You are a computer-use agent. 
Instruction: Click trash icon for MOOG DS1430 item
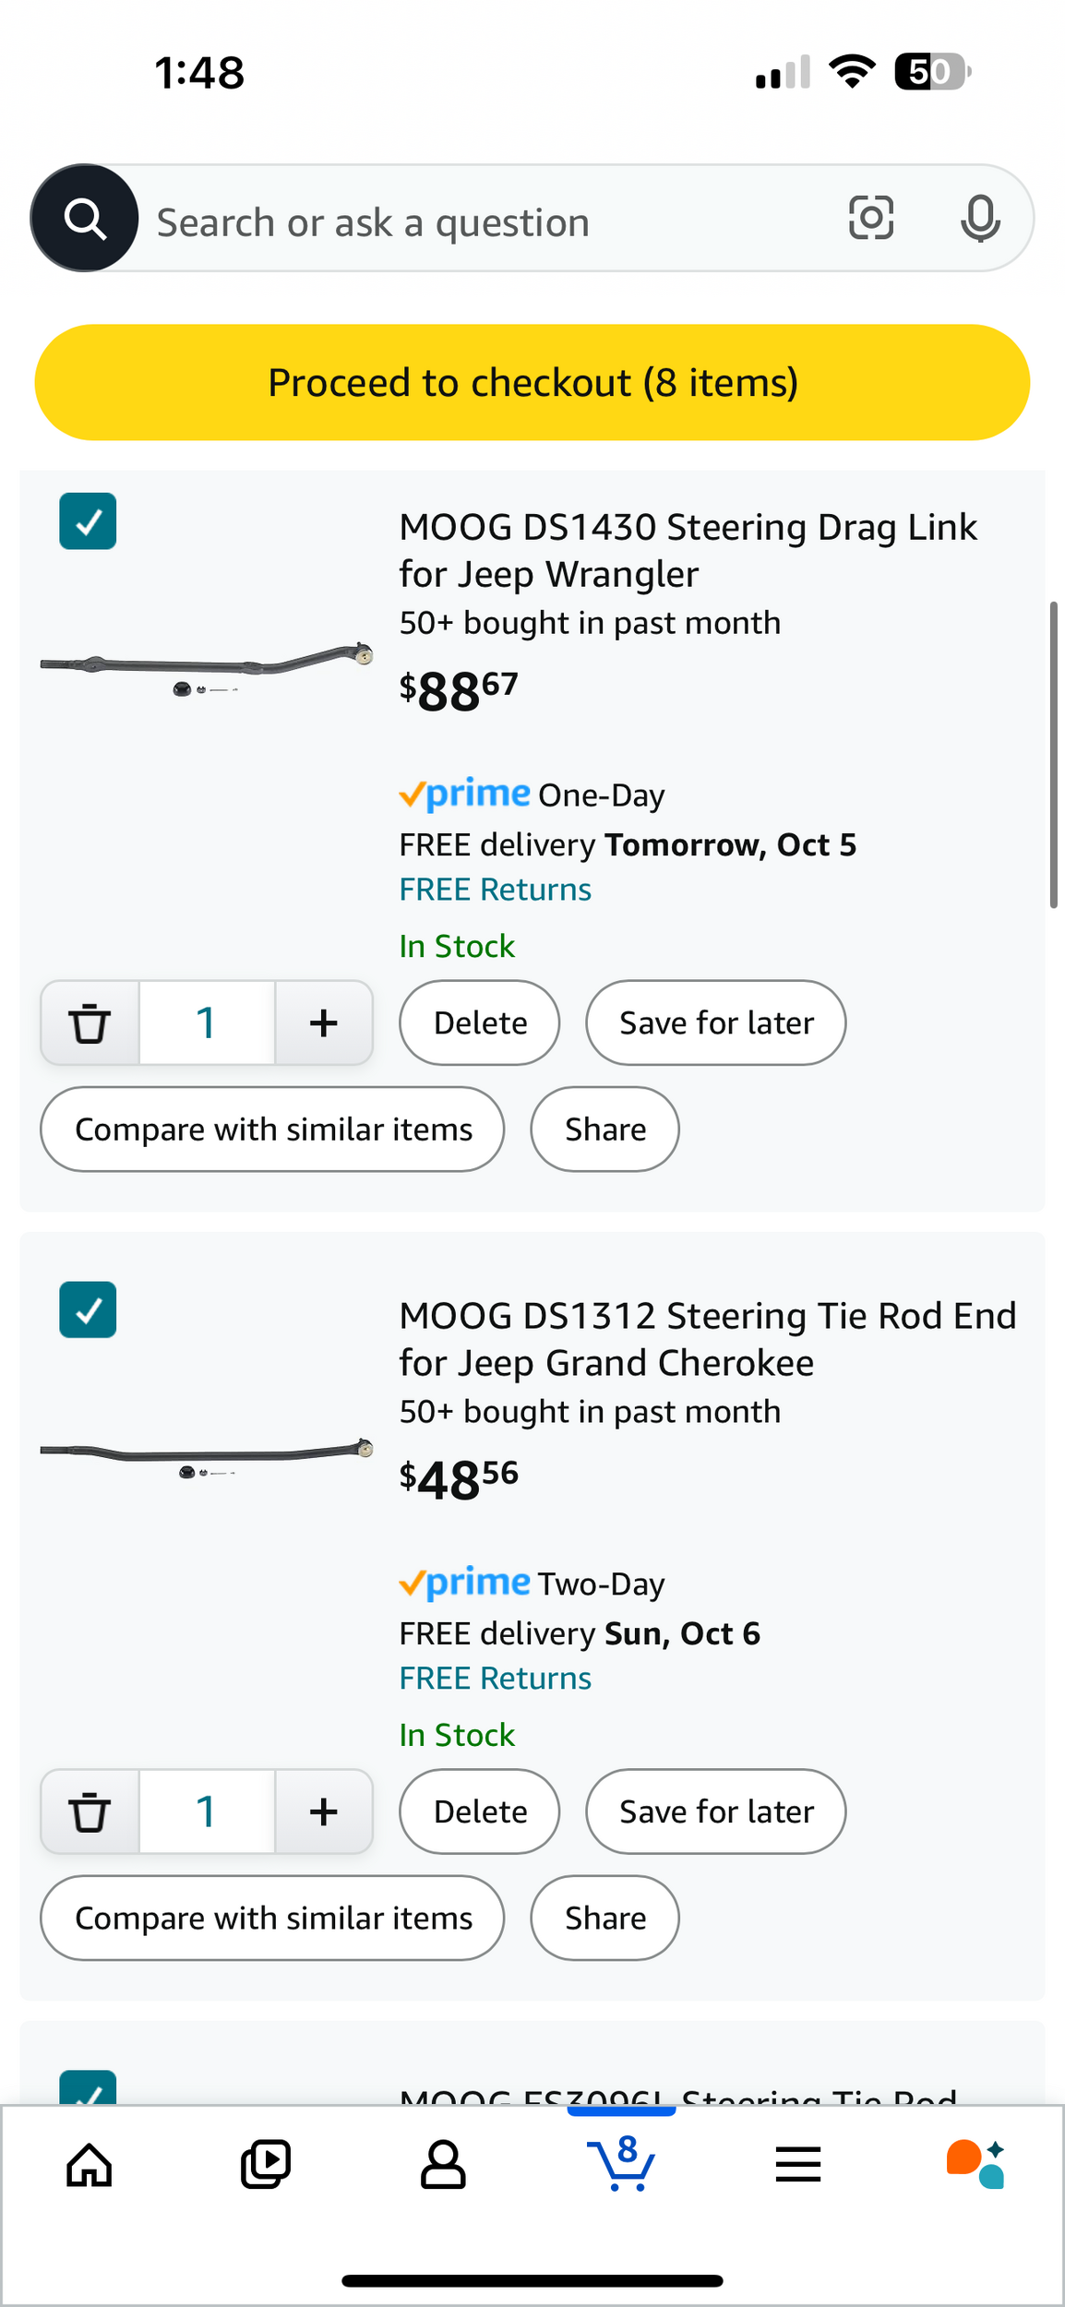coord(90,1022)
